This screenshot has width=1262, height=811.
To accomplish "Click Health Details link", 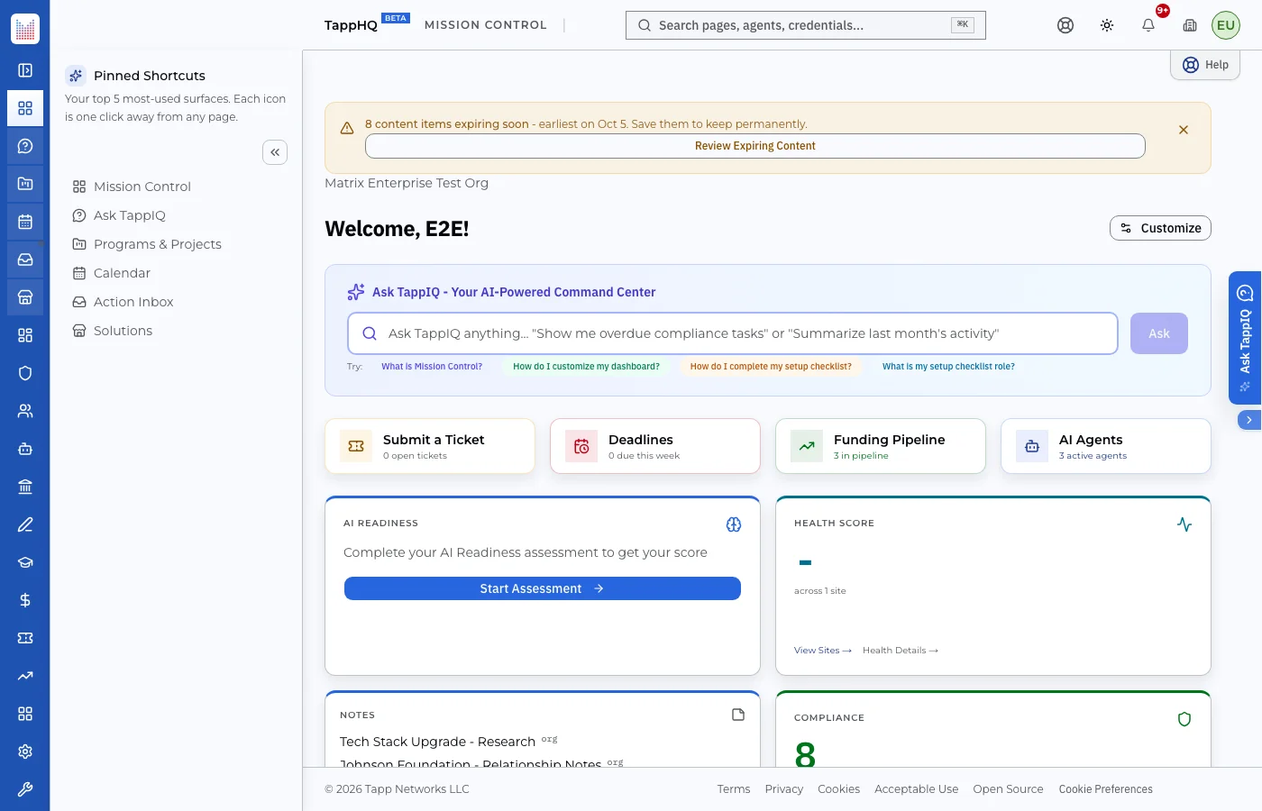I will click(901, 651).
